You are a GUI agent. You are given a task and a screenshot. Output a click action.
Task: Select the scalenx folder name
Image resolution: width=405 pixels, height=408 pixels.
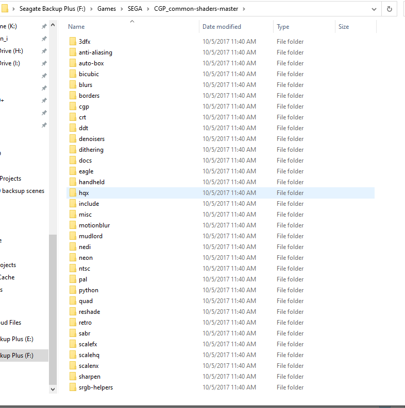pyautogui.click(x=89, y=366)
